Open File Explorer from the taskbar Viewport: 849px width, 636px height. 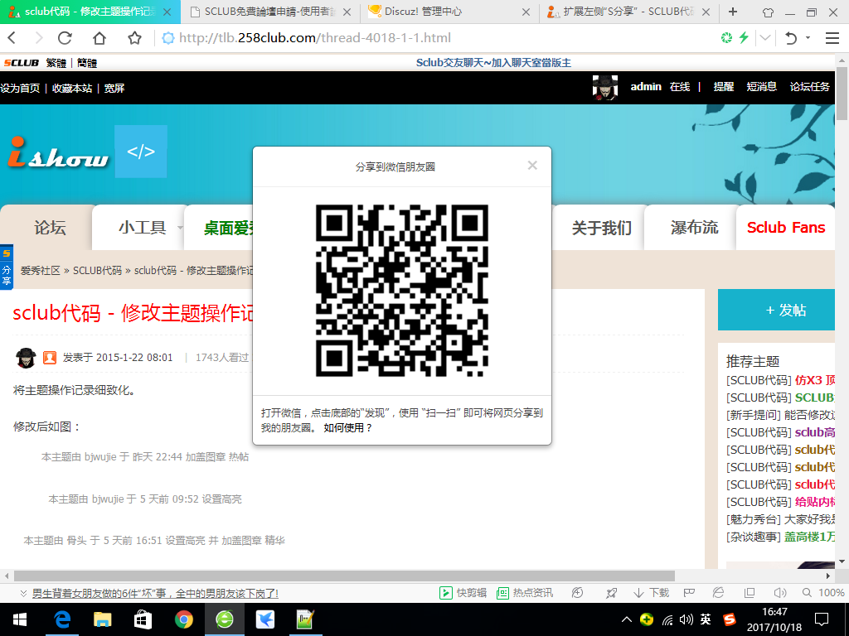tap(102, 619)
